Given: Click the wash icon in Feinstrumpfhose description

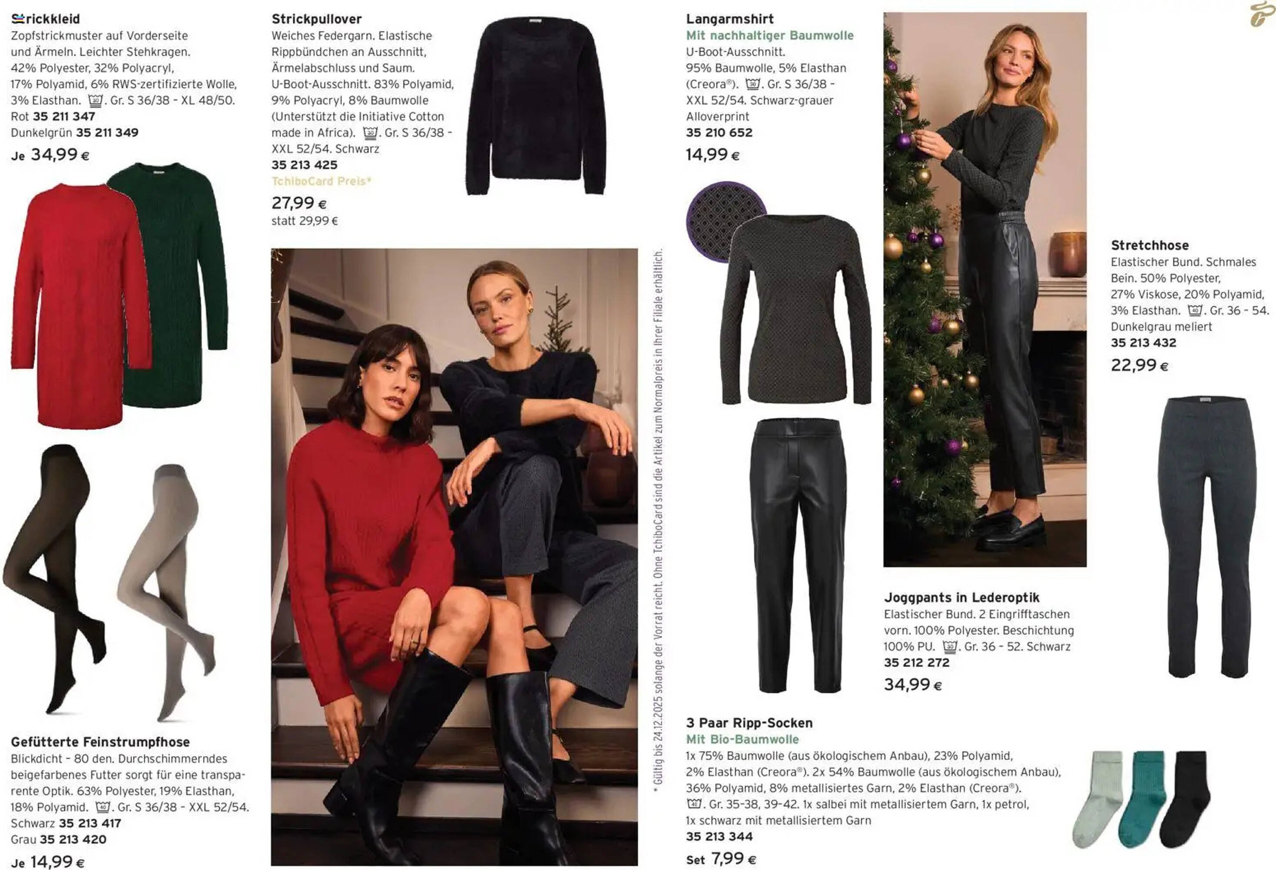Looking at the screenshot, I should [103, 807].
